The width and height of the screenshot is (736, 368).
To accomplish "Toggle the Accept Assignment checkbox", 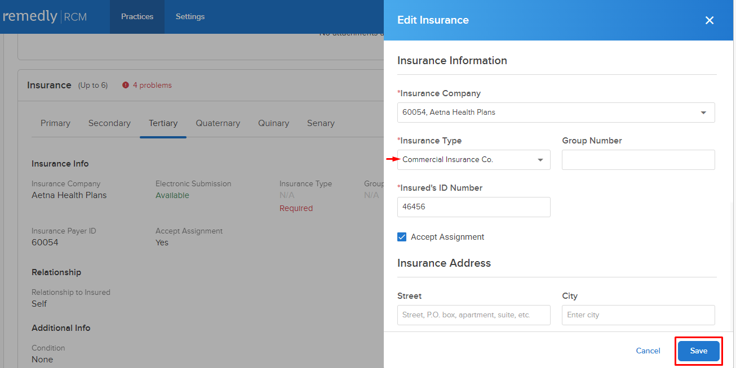I will coord(402,237).
